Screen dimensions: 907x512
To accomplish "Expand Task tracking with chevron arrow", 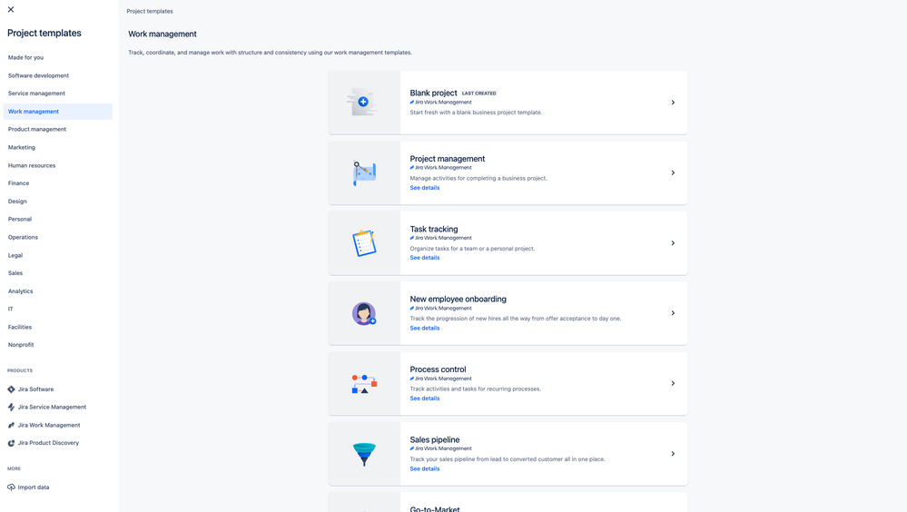I will point(673,243).
